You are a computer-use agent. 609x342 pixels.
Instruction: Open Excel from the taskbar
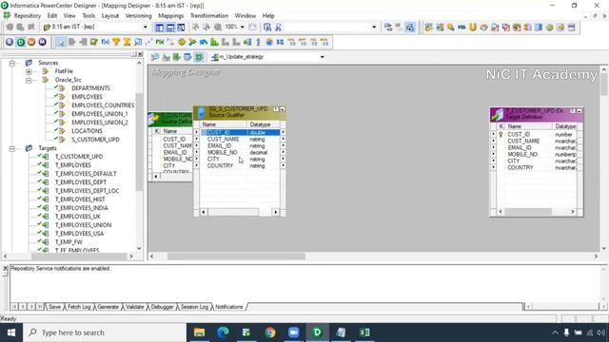pyautogui.click(x=364, y=332)
